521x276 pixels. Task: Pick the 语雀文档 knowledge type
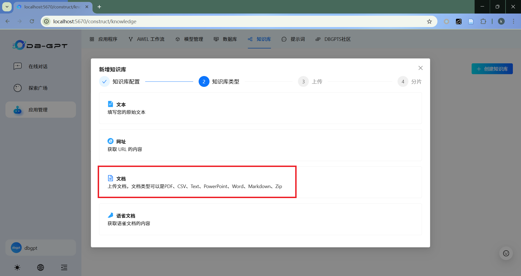(x=260, y=219)
